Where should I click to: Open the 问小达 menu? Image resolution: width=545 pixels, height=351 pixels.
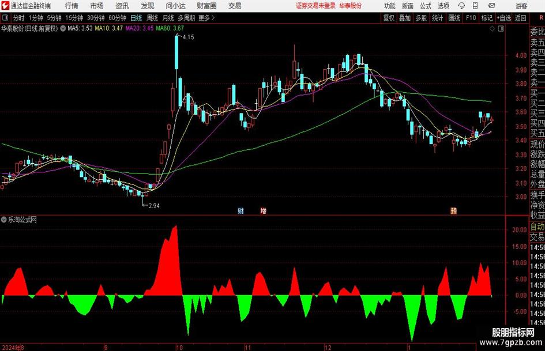[175, 6]
